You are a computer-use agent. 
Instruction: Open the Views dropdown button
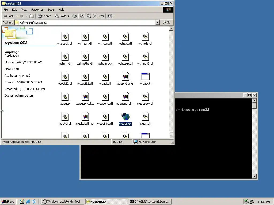click(111, 16)
